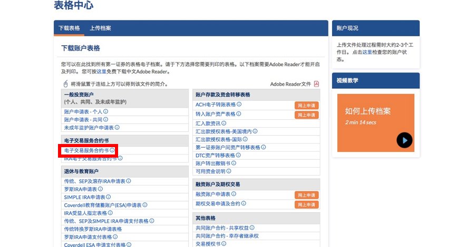
Task: Click info icon next to 转入账户资产表格
Action: (239, 114)
